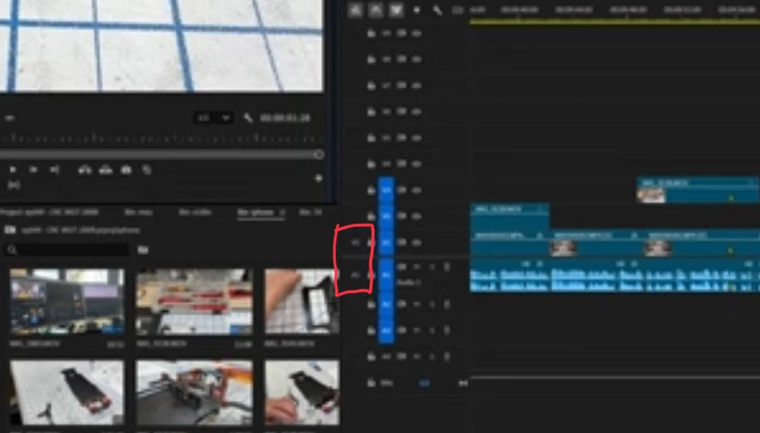This screenshot has width=760, height=433.
Task: Toggle sync lock on track V3
Action: [x=402, y=190]
